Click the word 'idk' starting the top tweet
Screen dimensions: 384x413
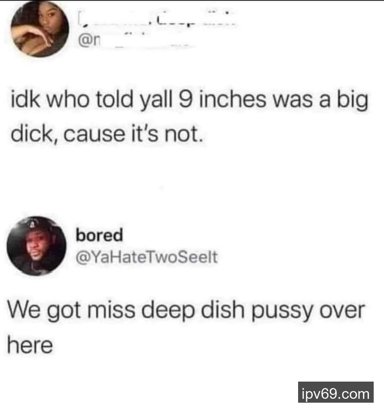25,99
